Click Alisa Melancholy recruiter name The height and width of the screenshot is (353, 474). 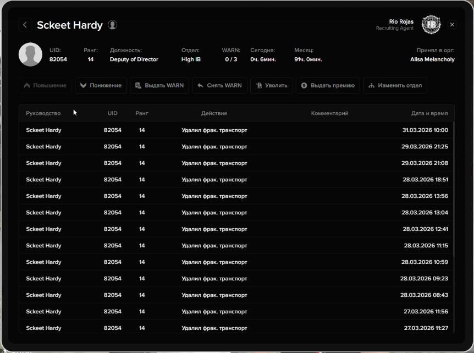[432, 59]
